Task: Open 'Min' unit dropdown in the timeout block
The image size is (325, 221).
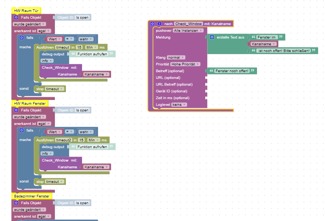Action: (91, 47)
